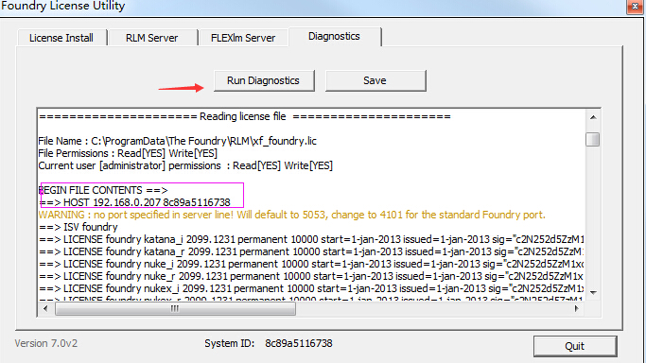Click the File Name xf_foundry.lic line

178,141
